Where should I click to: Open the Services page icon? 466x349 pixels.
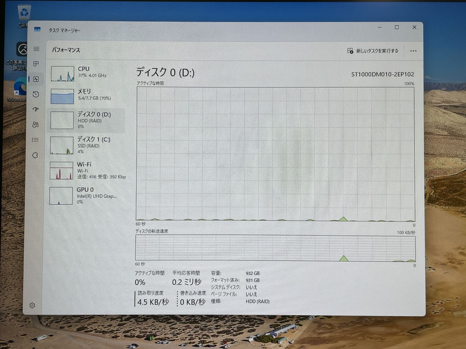tap(35, 155)
